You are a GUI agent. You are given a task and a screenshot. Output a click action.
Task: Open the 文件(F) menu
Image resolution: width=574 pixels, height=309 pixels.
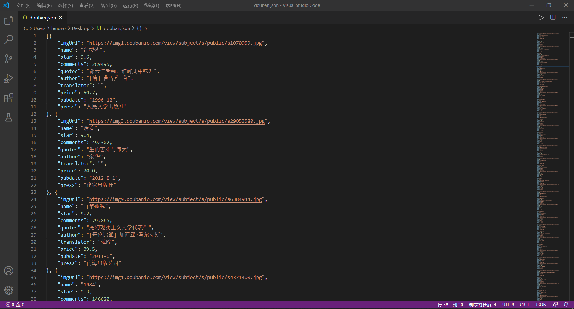[23, 5]
